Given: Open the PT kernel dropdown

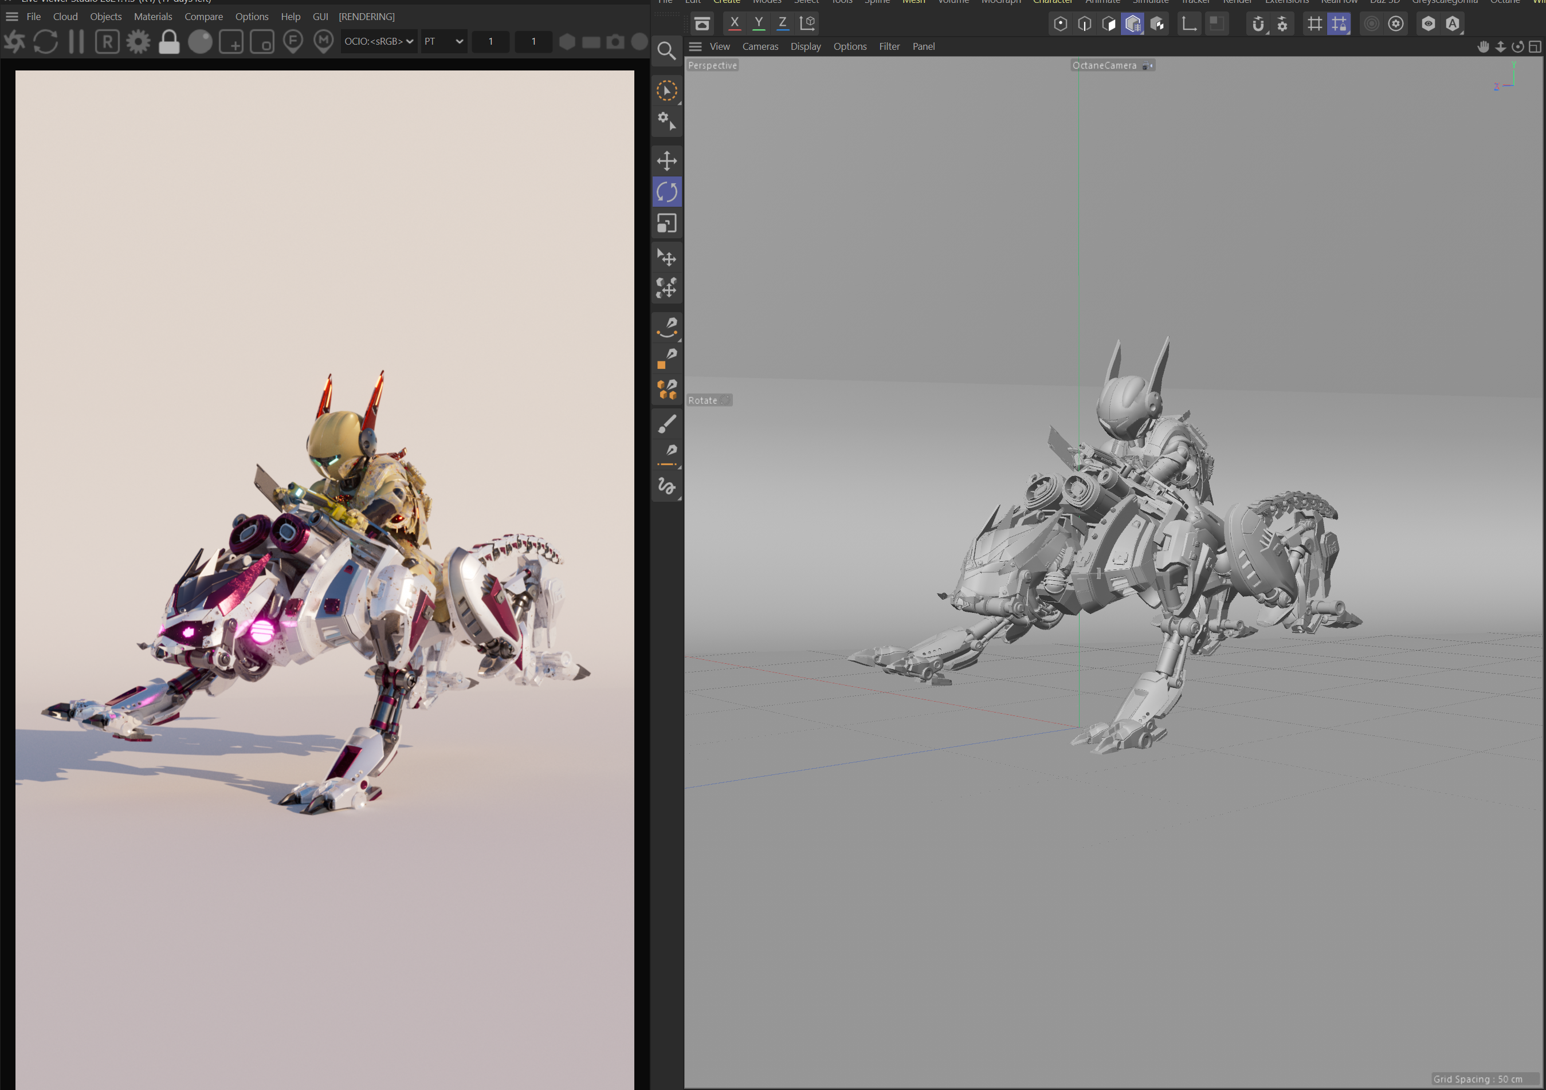Looking at the screenshot, I should (x=444, y=42).
